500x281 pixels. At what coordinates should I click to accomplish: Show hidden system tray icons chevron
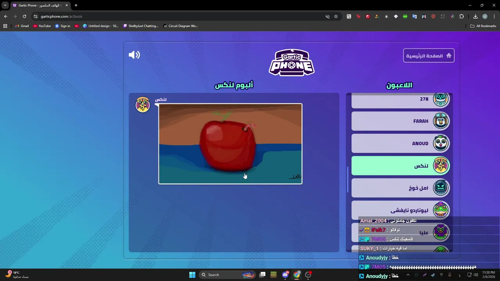[x=408, y=275]
